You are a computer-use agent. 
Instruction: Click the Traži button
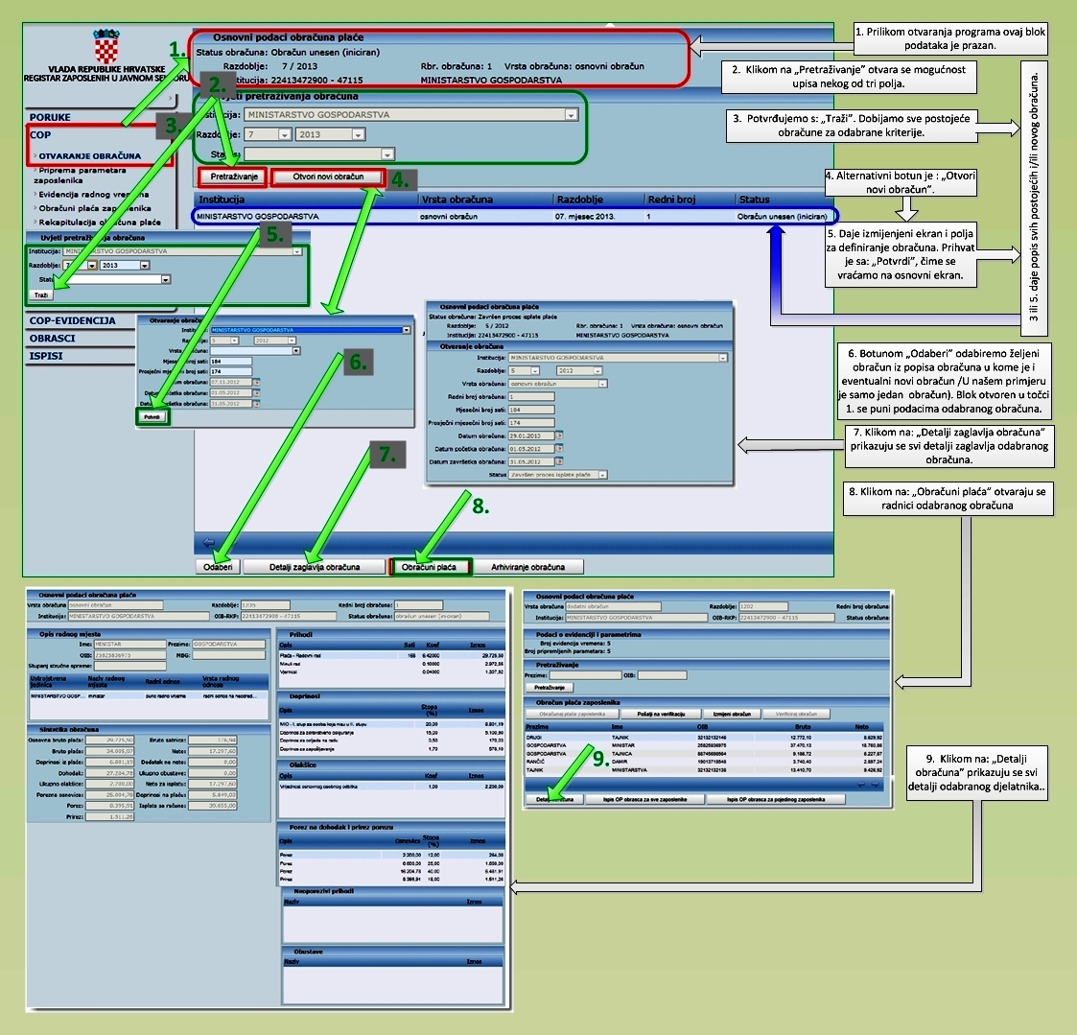(x=41, y=294)
